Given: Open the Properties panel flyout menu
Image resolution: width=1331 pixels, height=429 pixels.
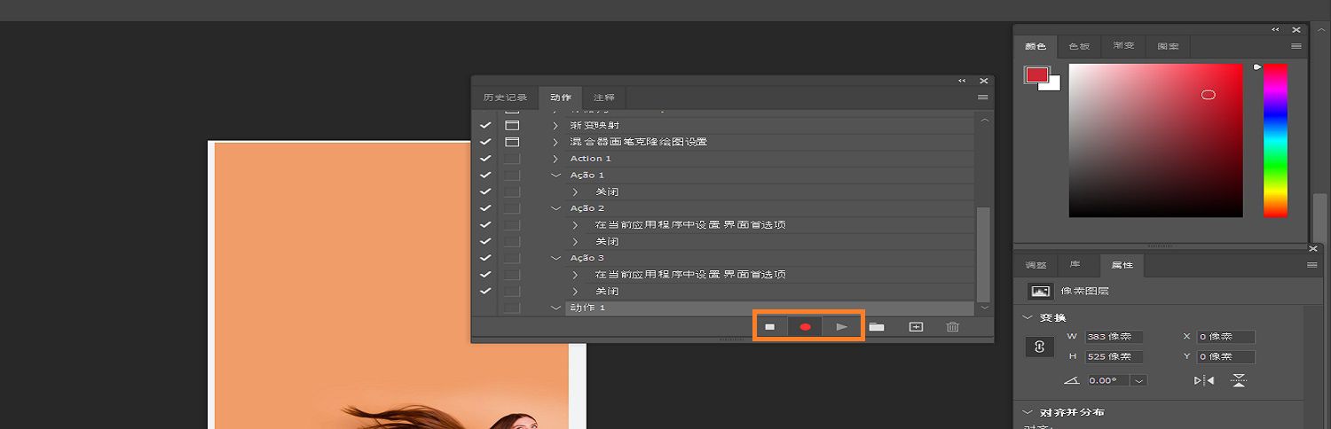Looking at the screenshot, I should click(1312, 265).
